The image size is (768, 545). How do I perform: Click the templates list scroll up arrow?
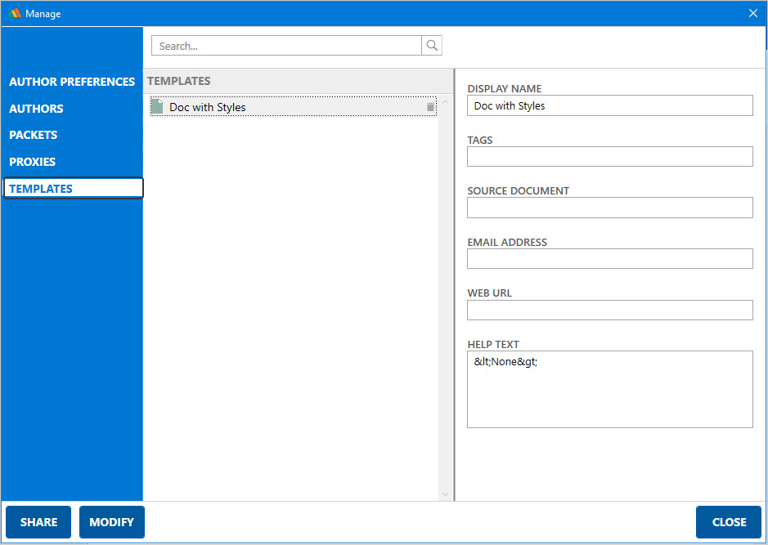tap(445, 102)
